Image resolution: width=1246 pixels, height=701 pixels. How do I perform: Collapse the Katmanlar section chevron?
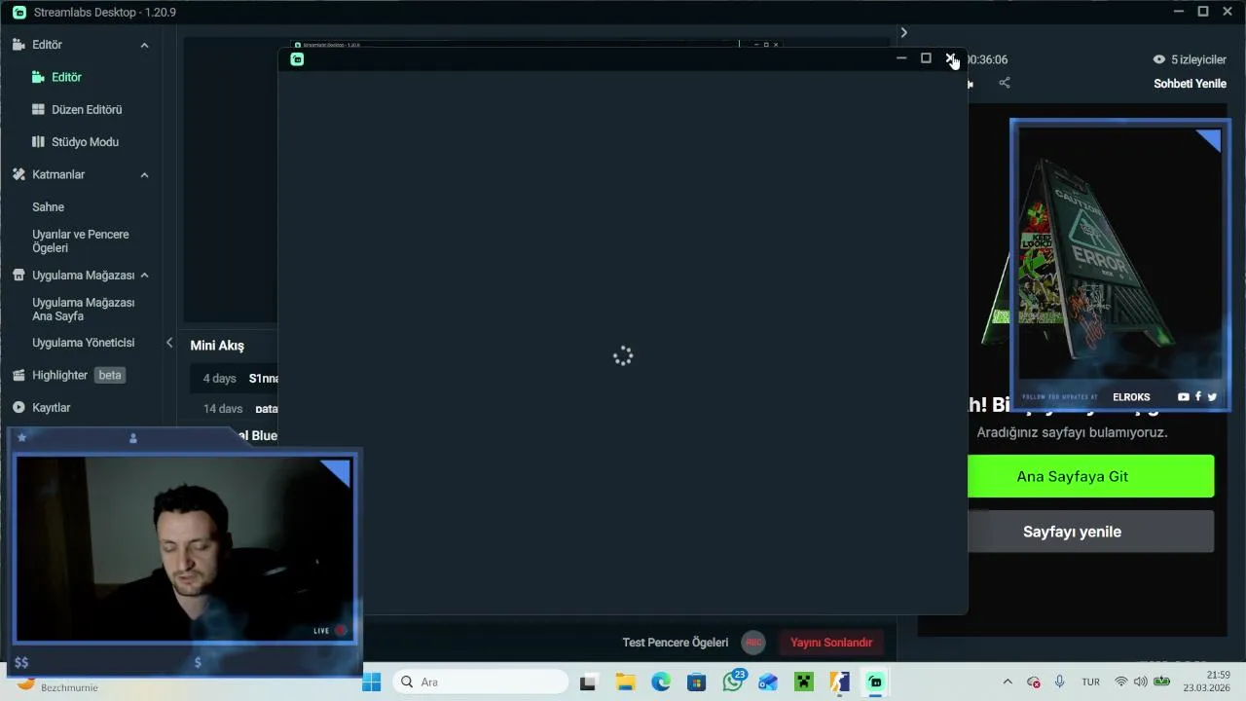tap(144, 174)
